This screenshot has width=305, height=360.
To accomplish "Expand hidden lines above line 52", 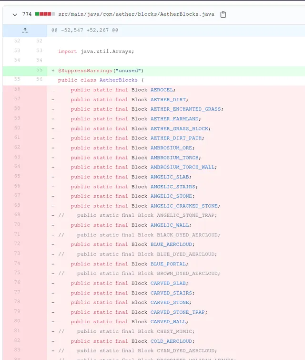I will pos(25,30).
